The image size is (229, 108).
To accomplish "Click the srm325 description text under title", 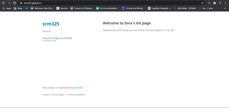I will 46,31.
